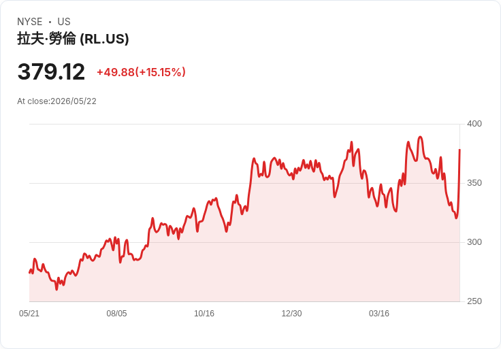The height and width of the screenshot is (349, 501).
Task: Open the 拉夫·勞倫 (RL.US) stock title
Action: click(73, 39)
